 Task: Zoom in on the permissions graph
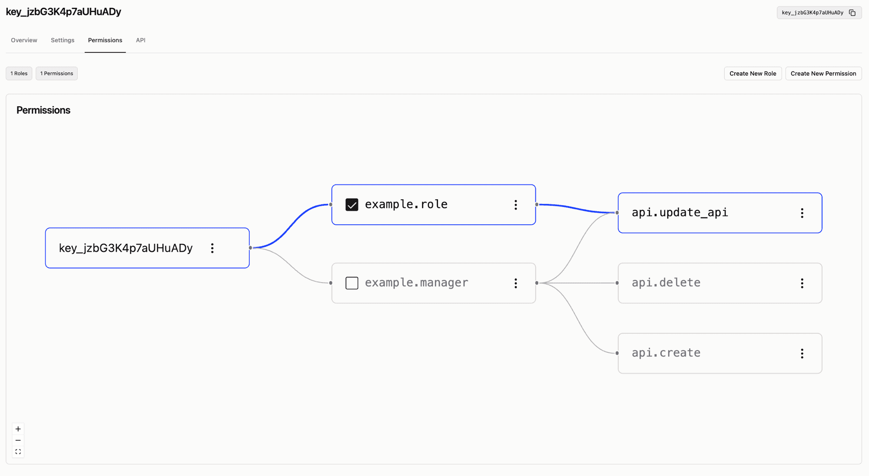(x=18, y=429)
